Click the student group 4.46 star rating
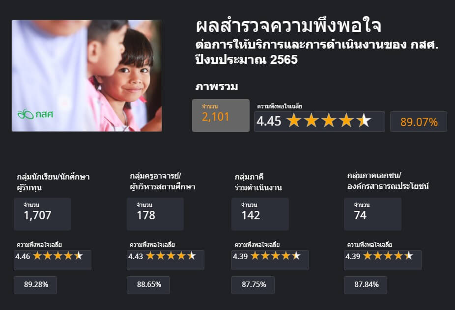Screen dimensions: 455x310 tap(53, 260)
